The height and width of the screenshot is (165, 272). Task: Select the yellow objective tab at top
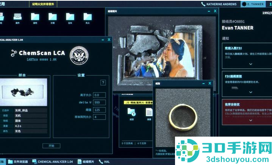(x=43, y=4)
